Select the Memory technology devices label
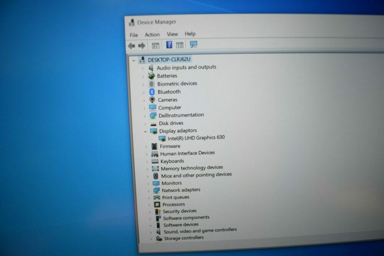 [192, 168]
